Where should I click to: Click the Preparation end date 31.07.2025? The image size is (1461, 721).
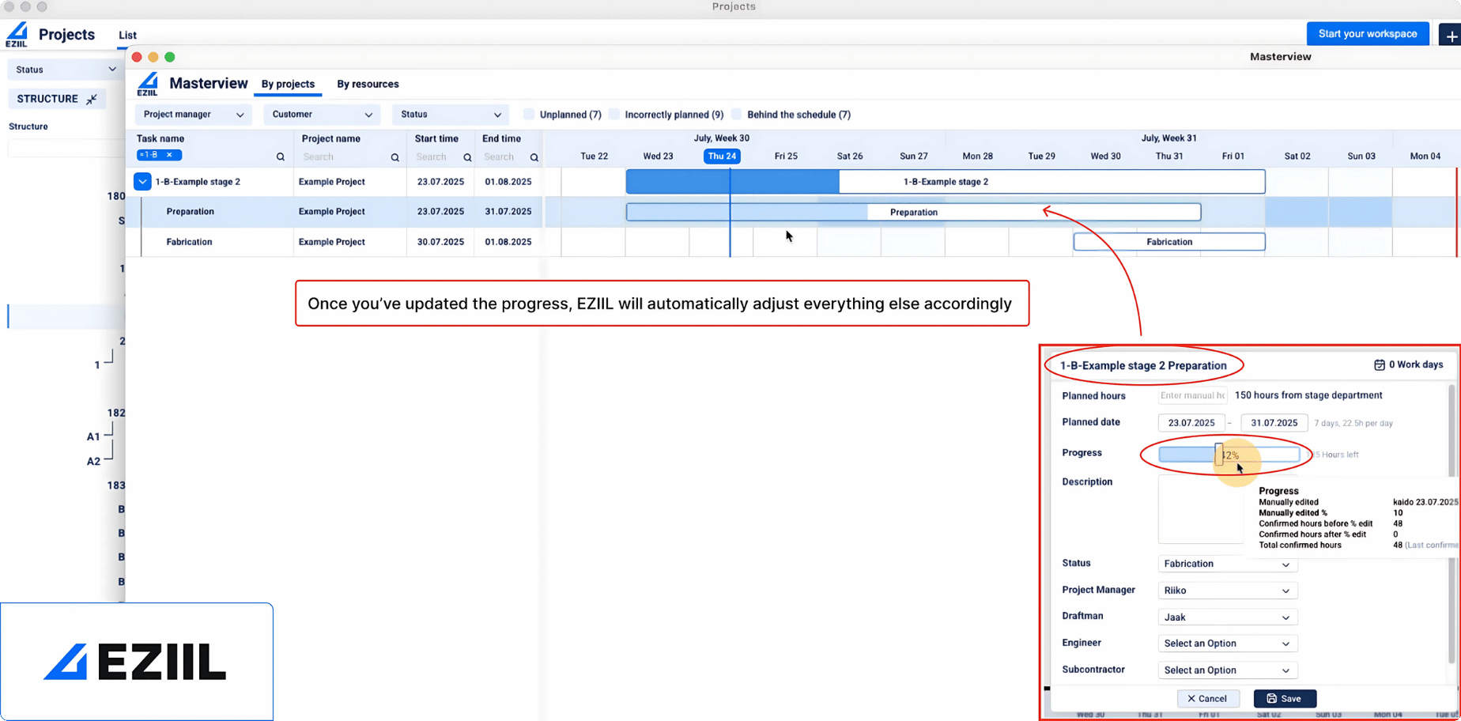(508, 212)
